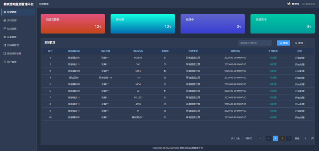Viewport: 319px width, 151px height.
Task: Click 开始处理 in row 3
Action: click(x=300, y=71)
